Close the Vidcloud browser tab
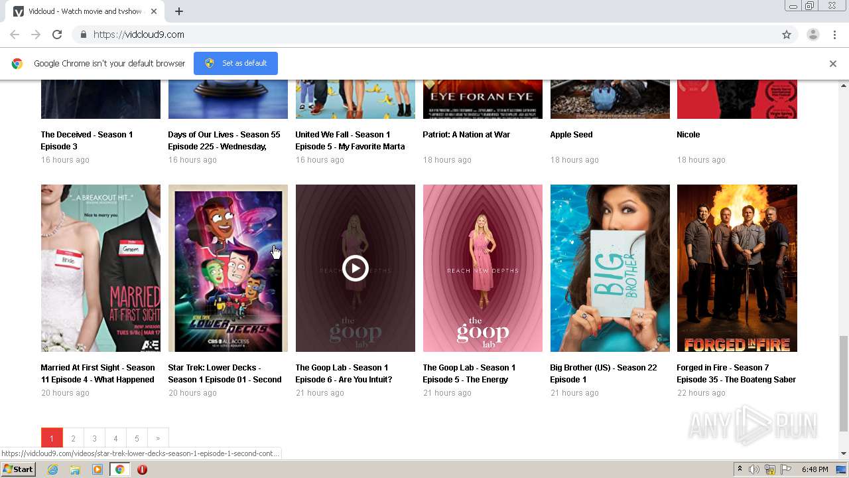The height and width of the screenshot is (478, 849). 154,11
